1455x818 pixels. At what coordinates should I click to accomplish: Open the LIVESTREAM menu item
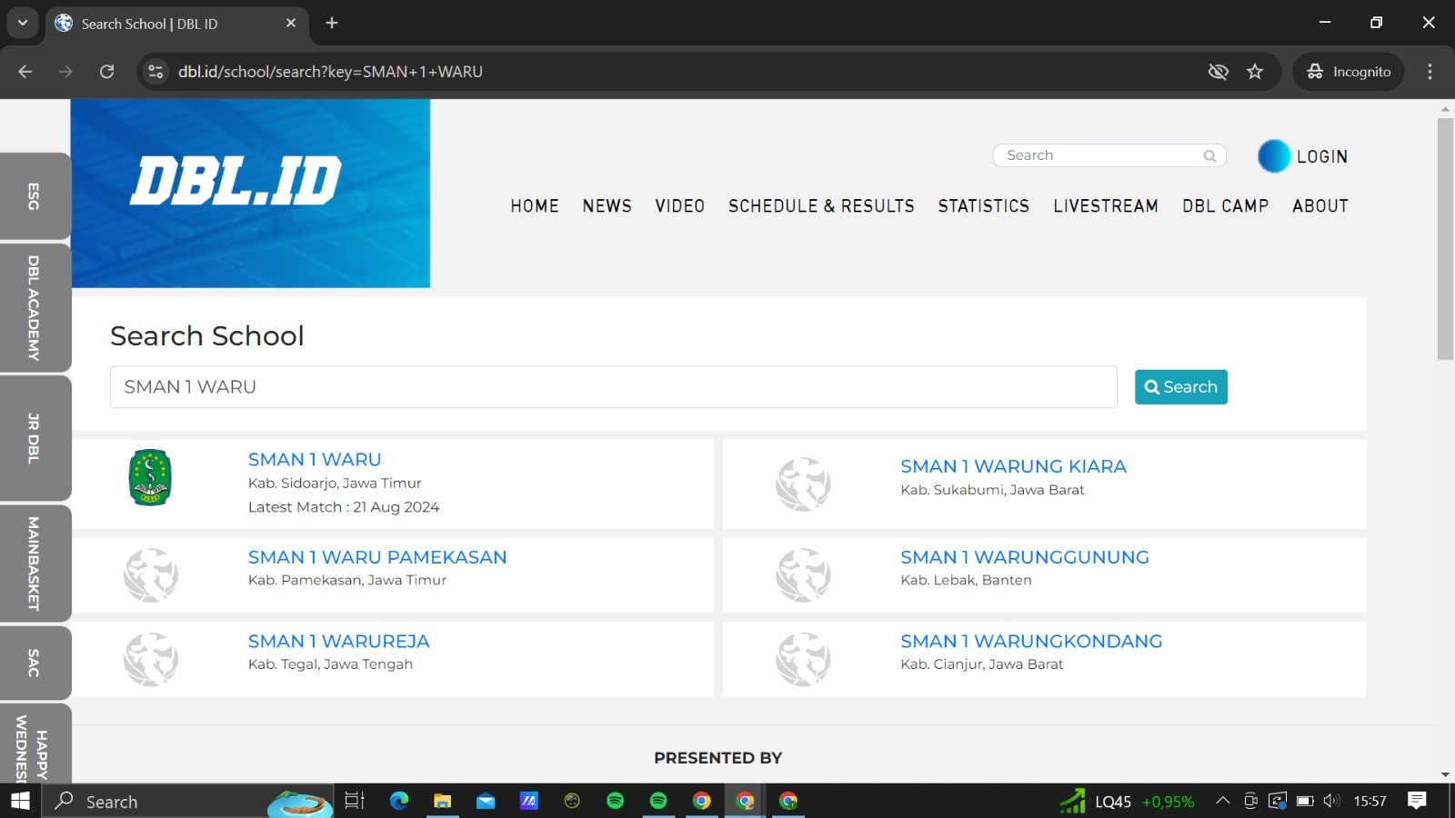(x=1106, y=206)
